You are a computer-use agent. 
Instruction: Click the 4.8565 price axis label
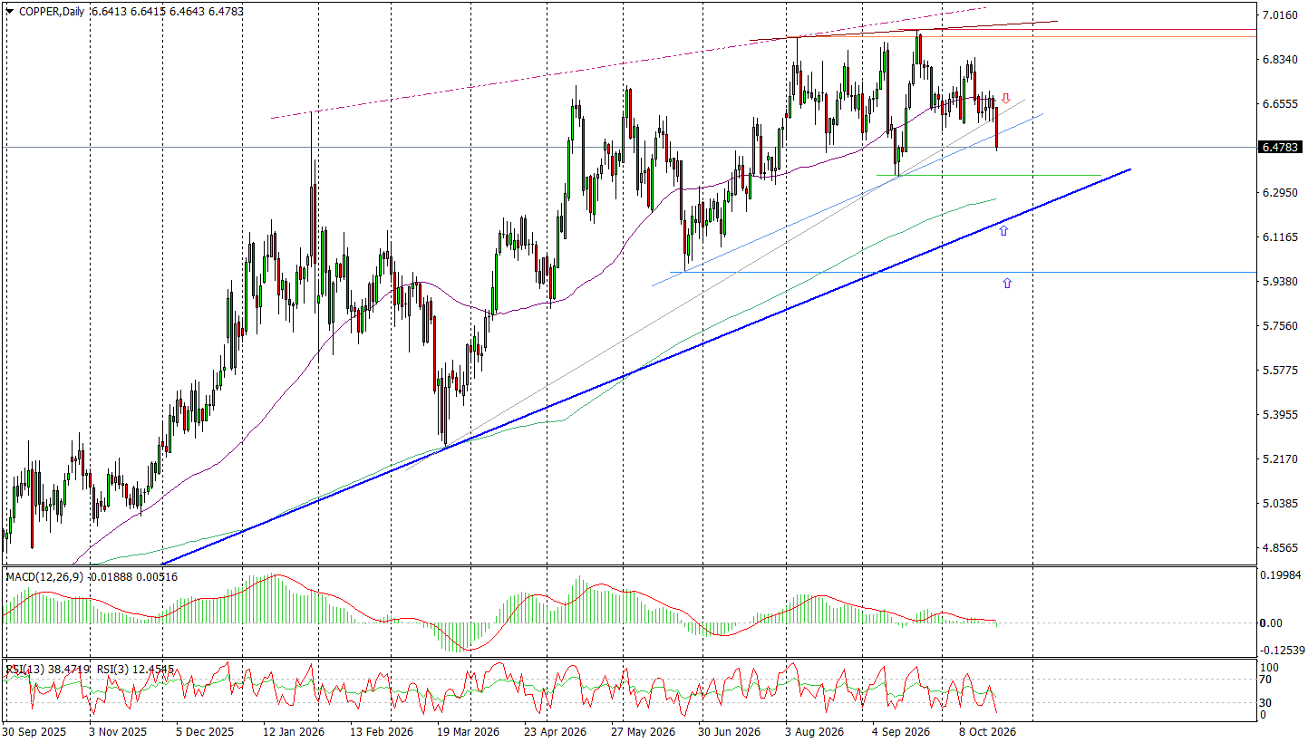coord(1280,548)
